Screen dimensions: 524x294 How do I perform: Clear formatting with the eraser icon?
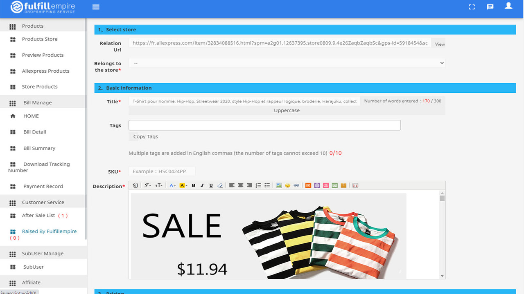click(x=220, y=185)
